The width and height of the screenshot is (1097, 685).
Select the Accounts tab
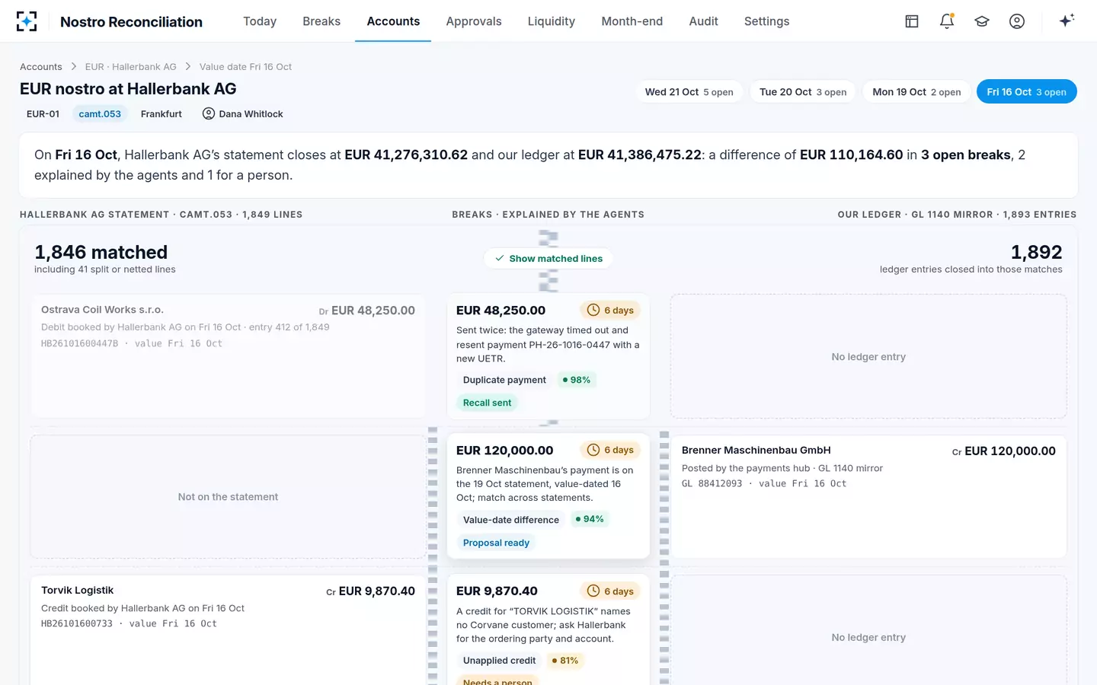[393, 21]
